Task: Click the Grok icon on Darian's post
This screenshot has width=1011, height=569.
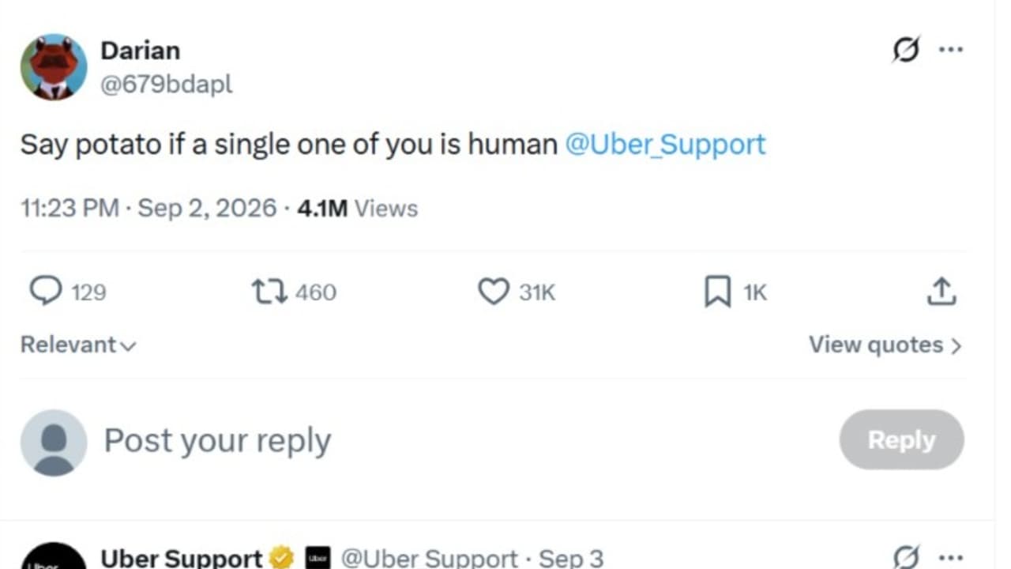Action: point(906,50)
